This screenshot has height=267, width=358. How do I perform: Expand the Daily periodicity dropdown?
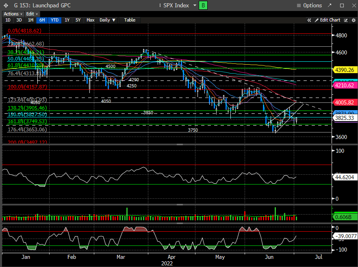(108, 20)
